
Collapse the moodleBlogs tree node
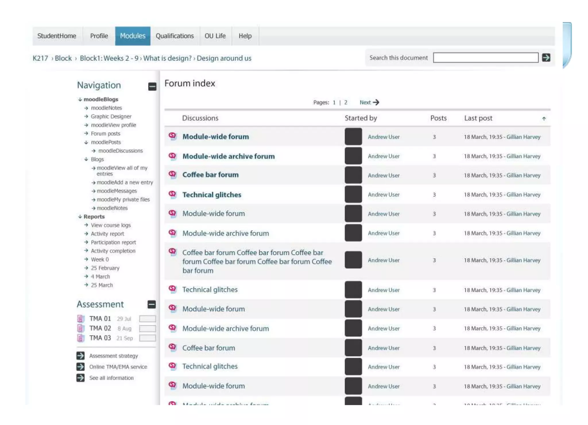coord(80,99)
